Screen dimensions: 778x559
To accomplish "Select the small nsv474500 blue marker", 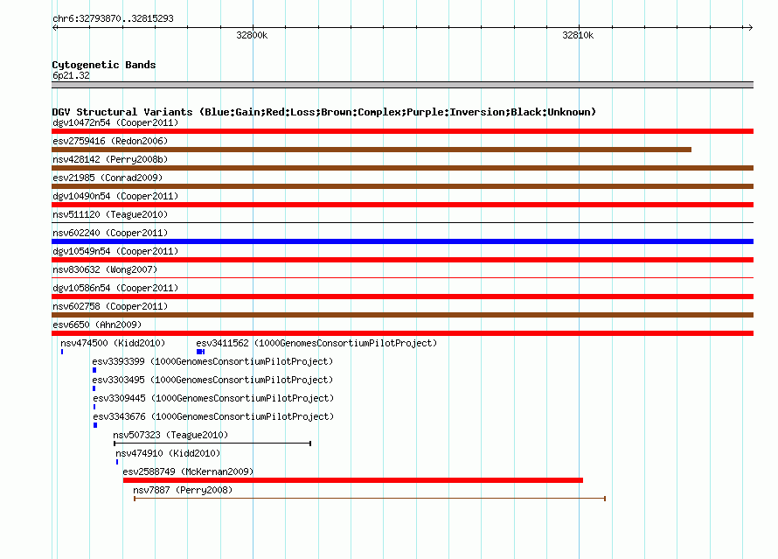I will pos(62,352).
